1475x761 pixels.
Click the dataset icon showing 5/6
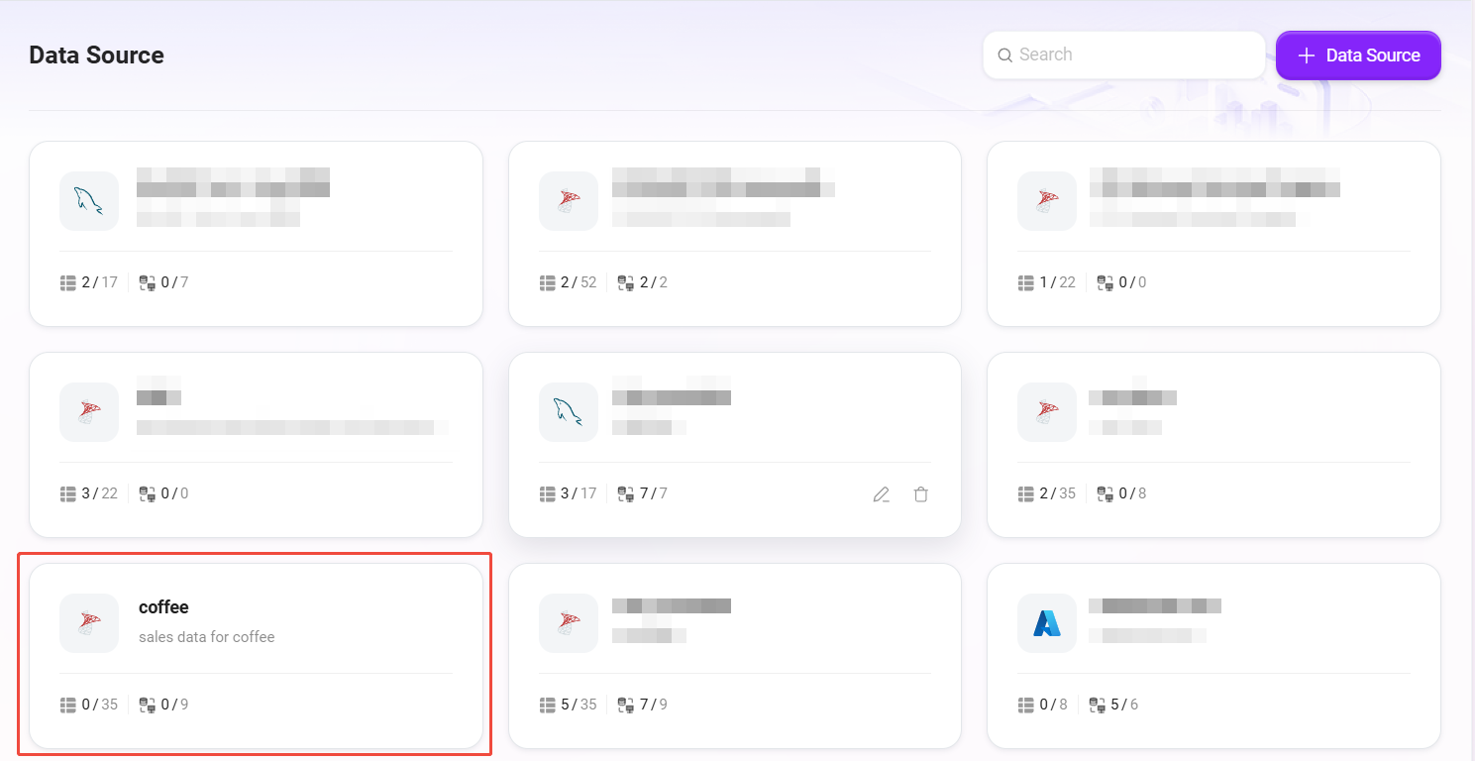tap(1097, 706)
